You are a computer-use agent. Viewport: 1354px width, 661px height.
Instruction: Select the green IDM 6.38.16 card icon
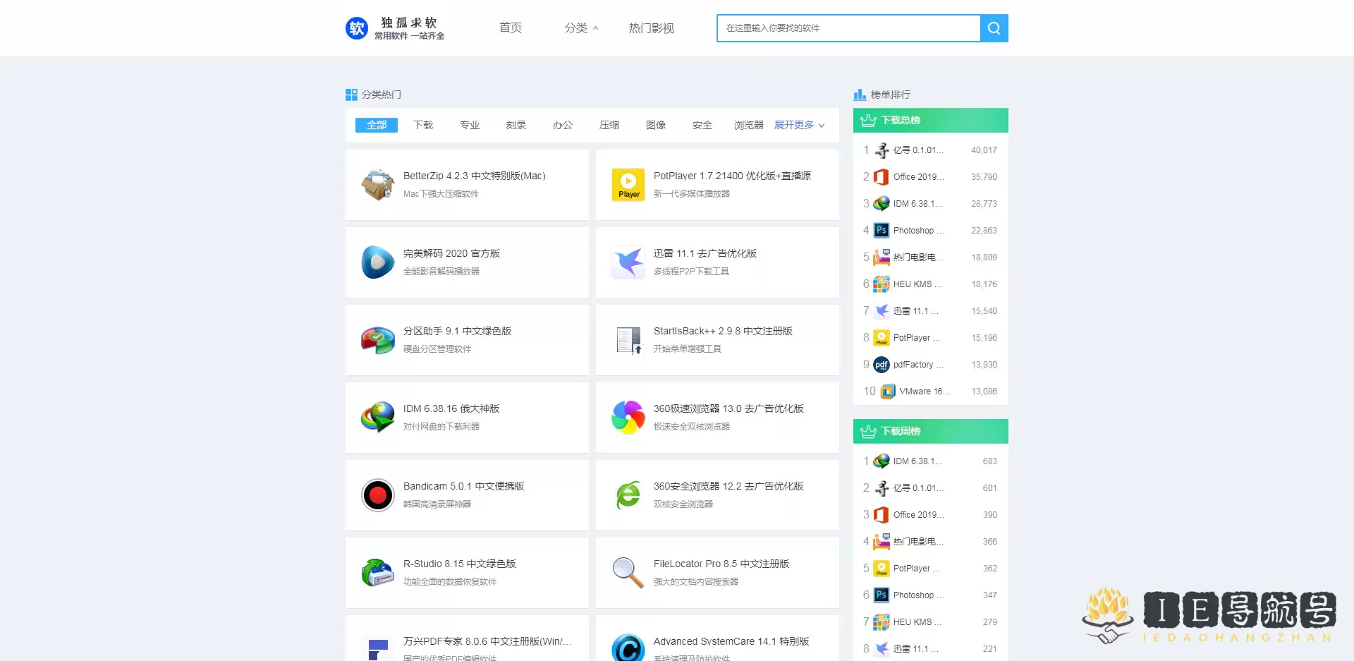pyautogui.click(x=377, y=417)
